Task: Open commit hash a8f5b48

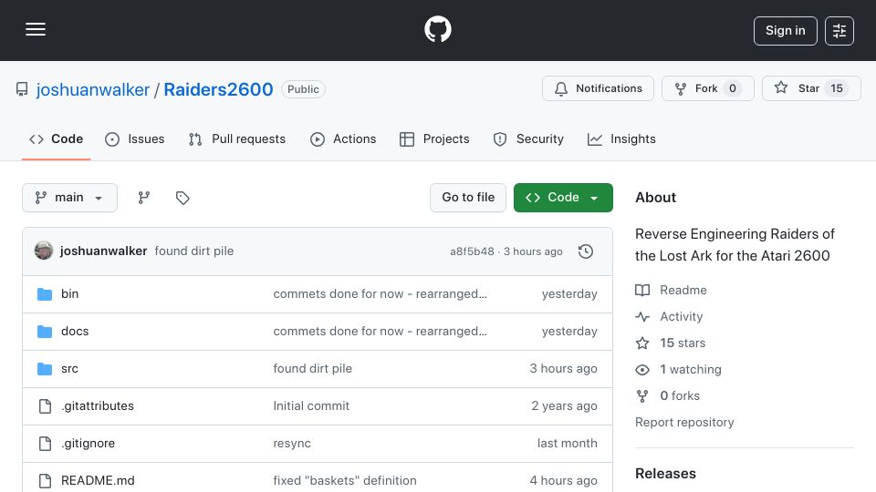Action: [x=472, y=251]
